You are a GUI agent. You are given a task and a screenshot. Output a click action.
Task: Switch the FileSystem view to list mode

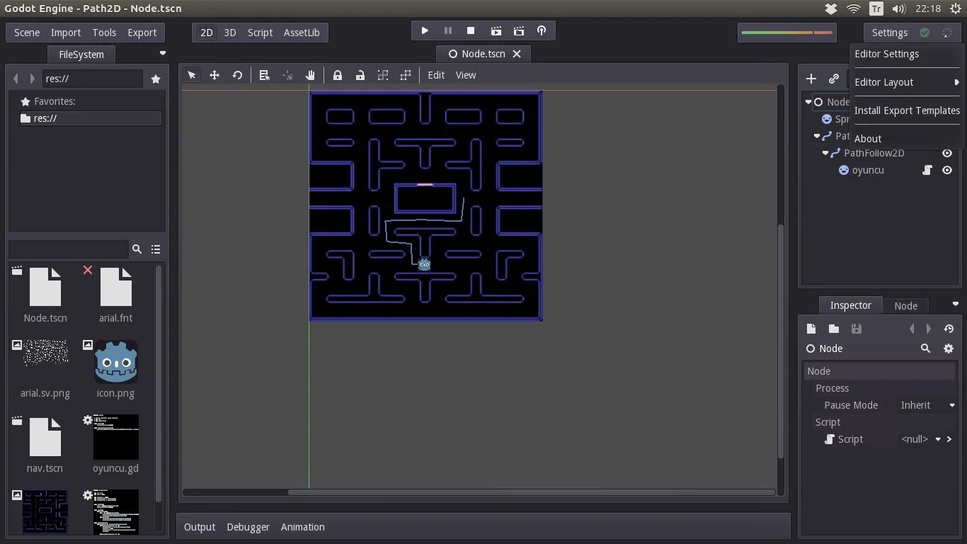pos(156,249)
